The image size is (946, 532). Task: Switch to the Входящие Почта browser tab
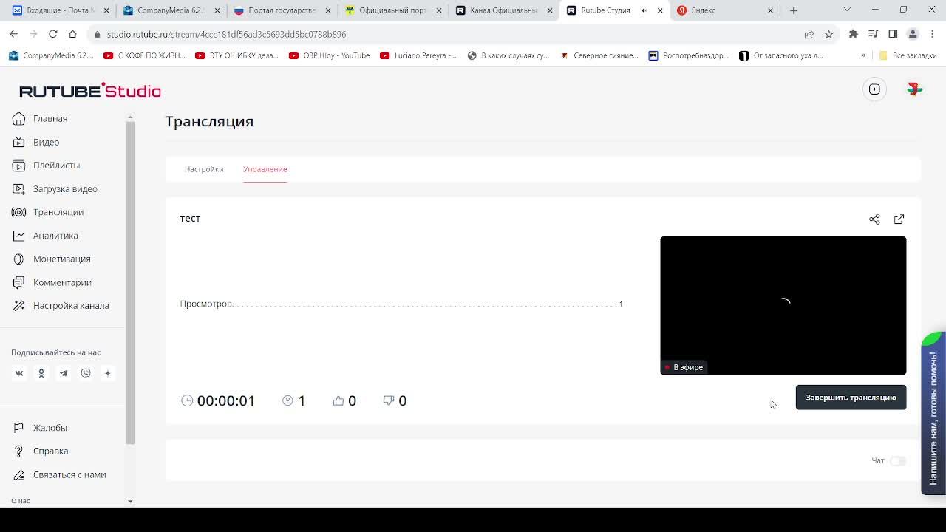(59, 10)
